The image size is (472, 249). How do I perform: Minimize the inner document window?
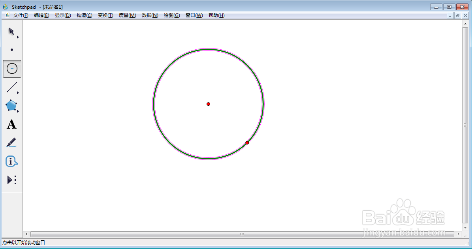pos(450,16)
